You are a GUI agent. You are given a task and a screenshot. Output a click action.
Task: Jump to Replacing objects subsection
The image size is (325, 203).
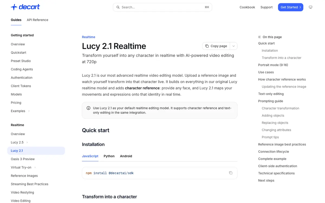click(x=275, y=123)
